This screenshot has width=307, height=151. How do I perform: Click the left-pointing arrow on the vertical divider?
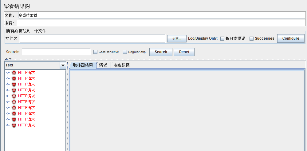(x=67, y=63)
